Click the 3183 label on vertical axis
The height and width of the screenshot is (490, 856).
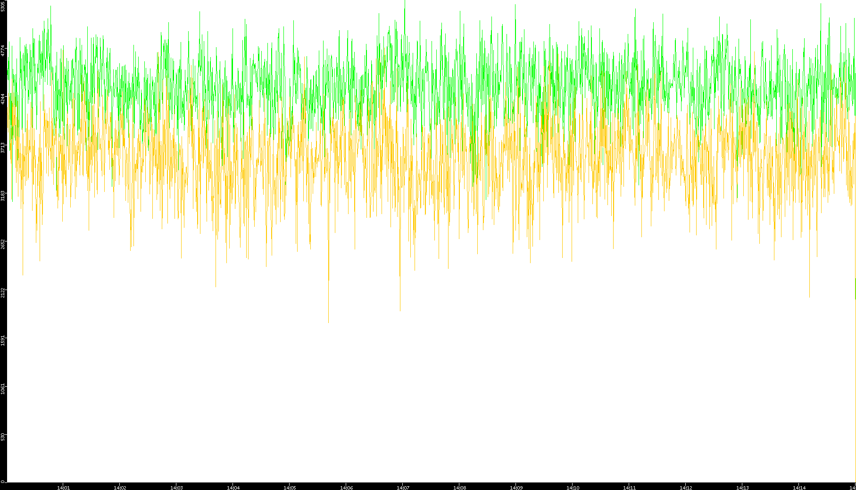point(3,196)
